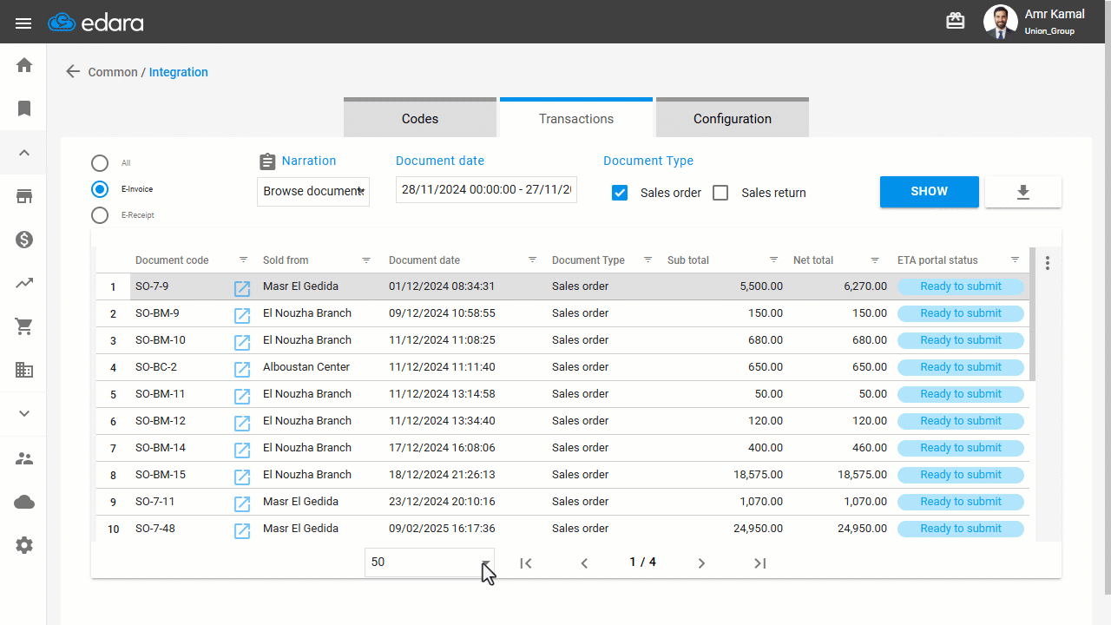This screenshot has height=625, width=1111.
Task: Uncheck the Sales order checkbox
Action: pyautogui.click(x=620, y=193)
